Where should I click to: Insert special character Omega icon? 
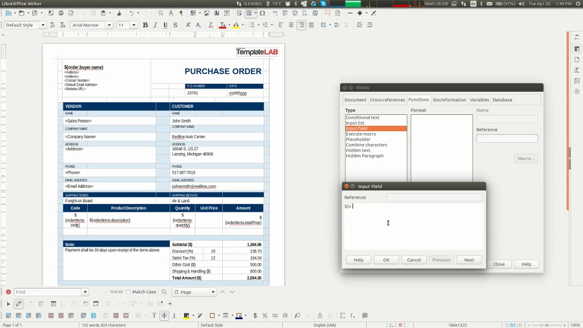(262, 13)
